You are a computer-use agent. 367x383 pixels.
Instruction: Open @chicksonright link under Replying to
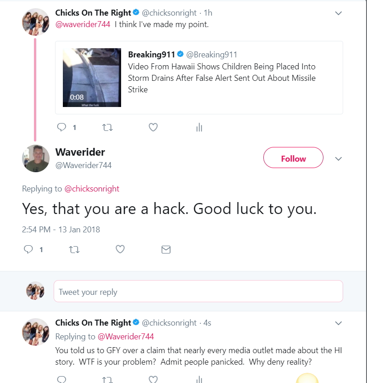pyautogui.click(x=92, y=189)
